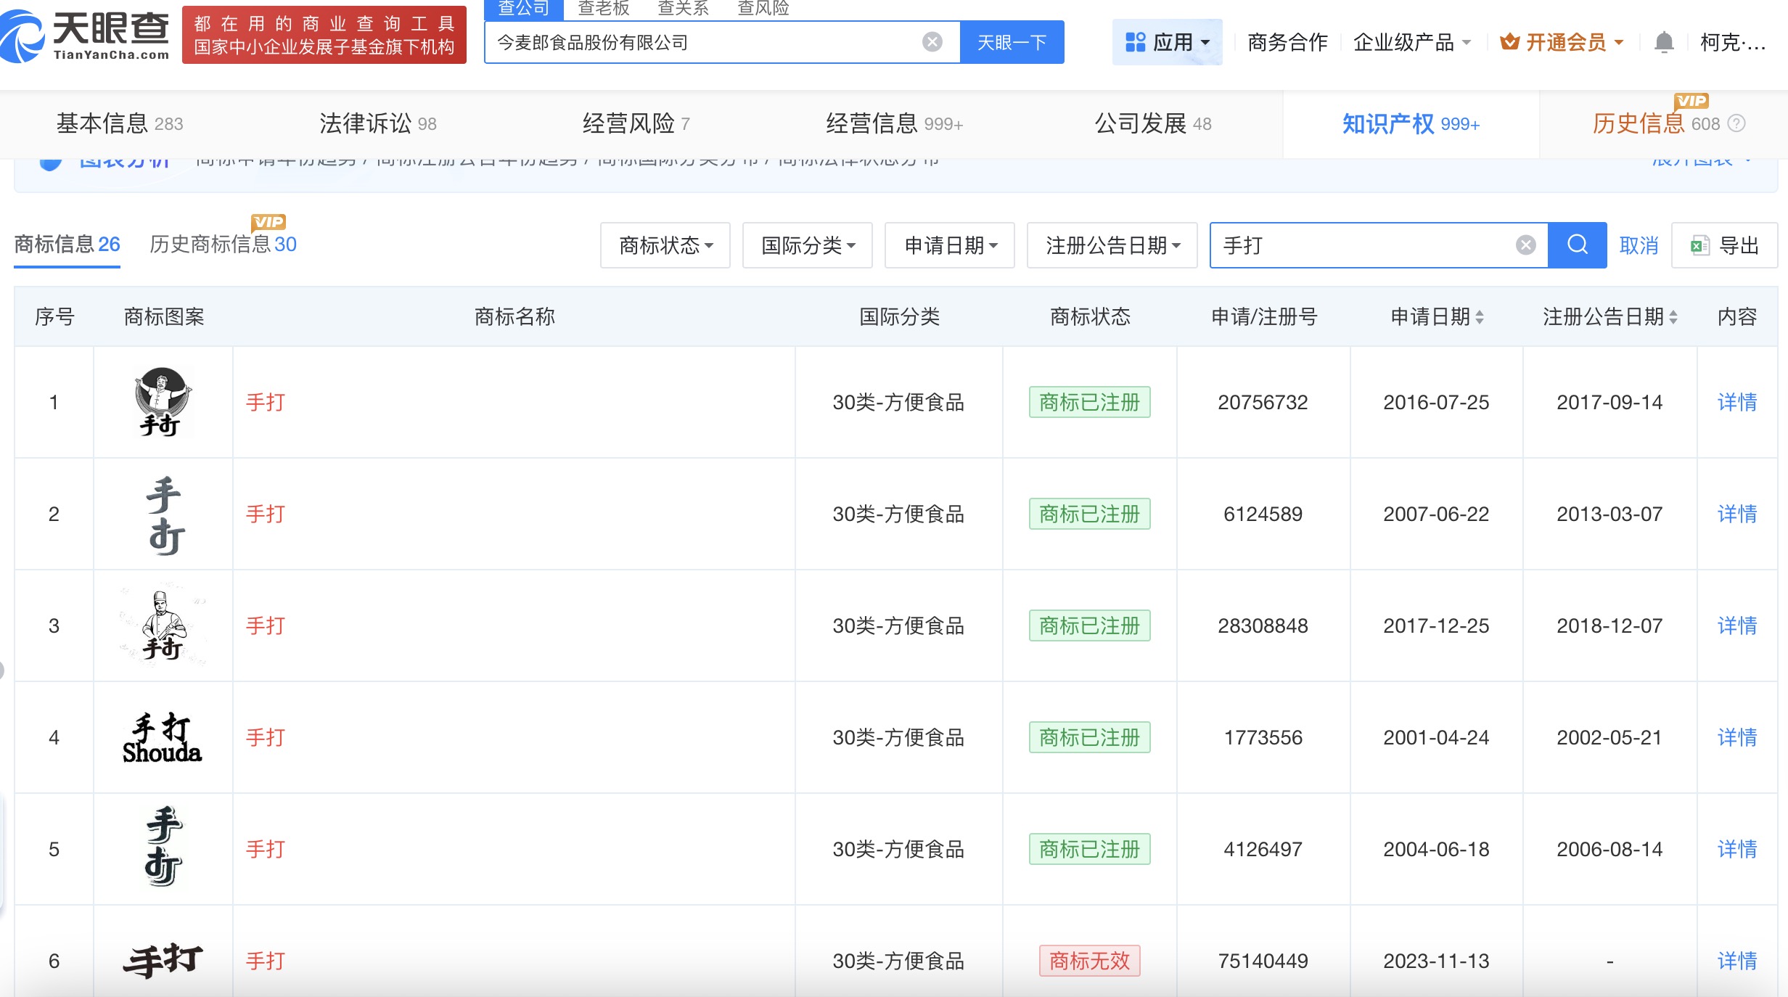Sort by 注册公告日期 column arrows
The image size is (1788, 997).
coord(1673,317)
